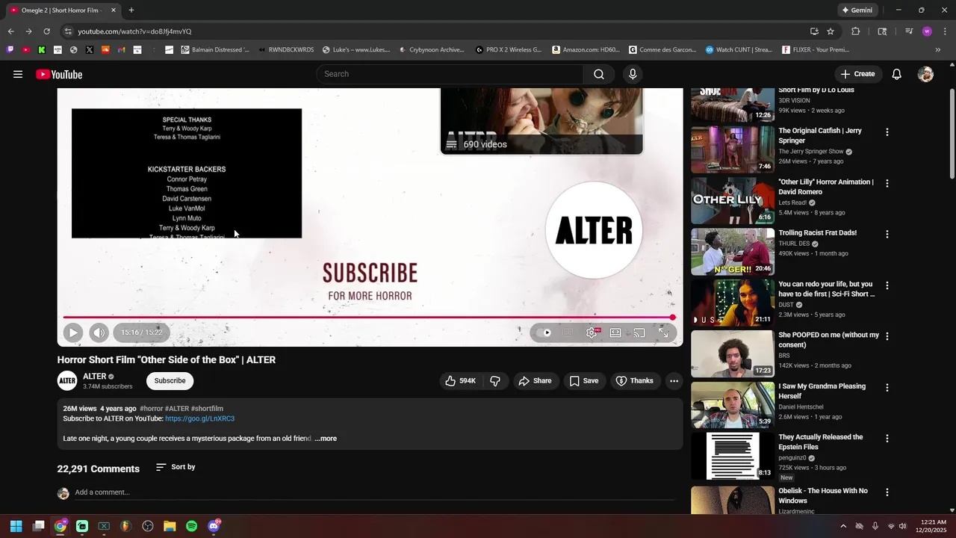Open the browser Extensions puzzle icon
This screenshot has width=956, height=538.
[x=856, y=31]
